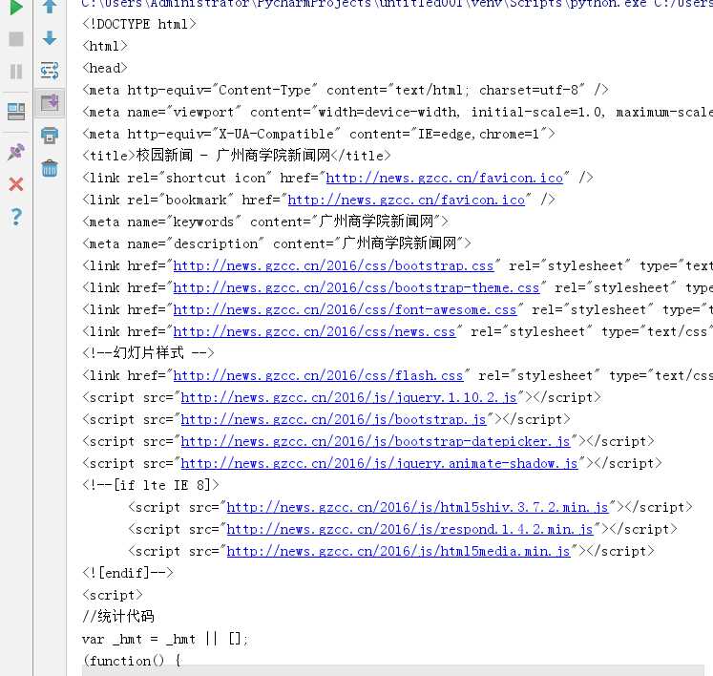713x676 pixels.
Task: Click the Restore Layout icon
Action: [x=16, y=112]
